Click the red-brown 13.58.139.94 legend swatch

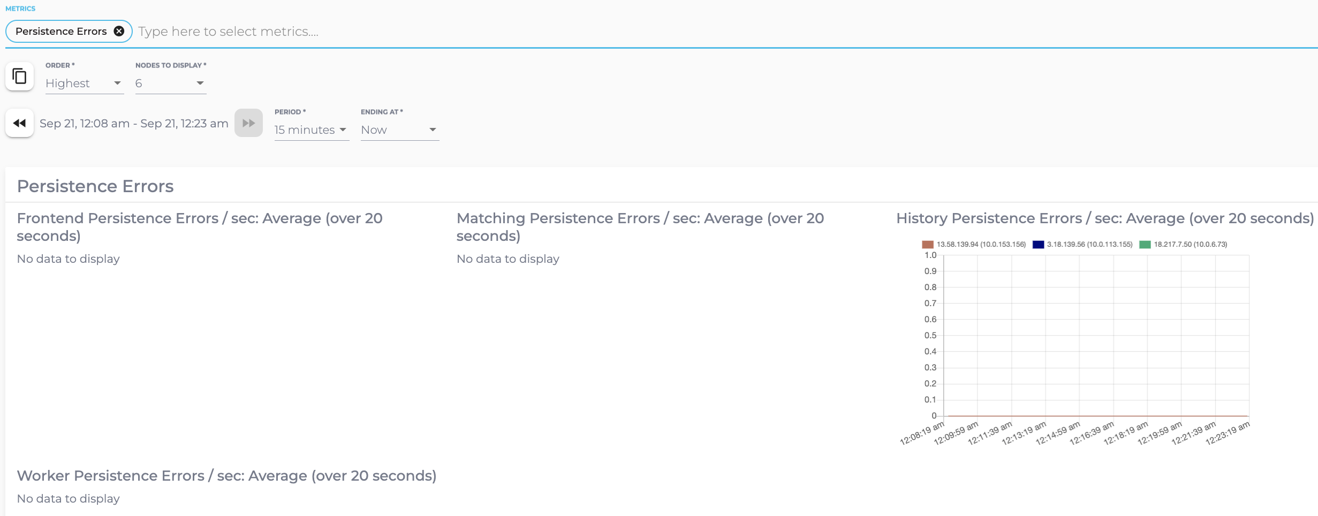click(927, 245)
